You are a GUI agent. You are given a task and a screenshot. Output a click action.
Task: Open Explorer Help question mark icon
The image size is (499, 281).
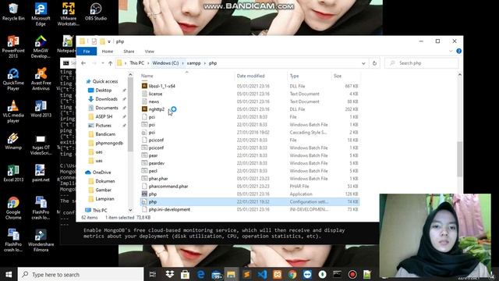click(458, 51)
